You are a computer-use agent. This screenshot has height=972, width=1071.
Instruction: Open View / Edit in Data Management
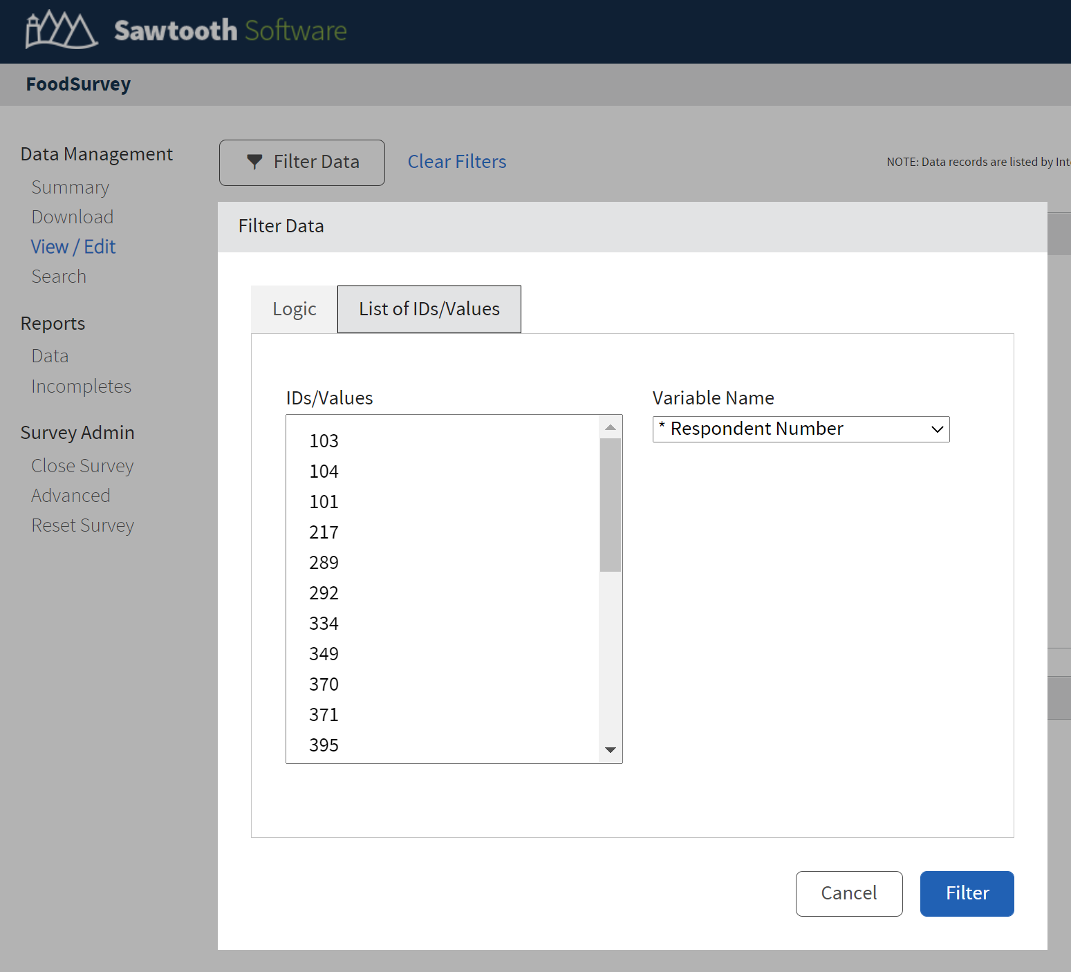click(x=73, y=247)
